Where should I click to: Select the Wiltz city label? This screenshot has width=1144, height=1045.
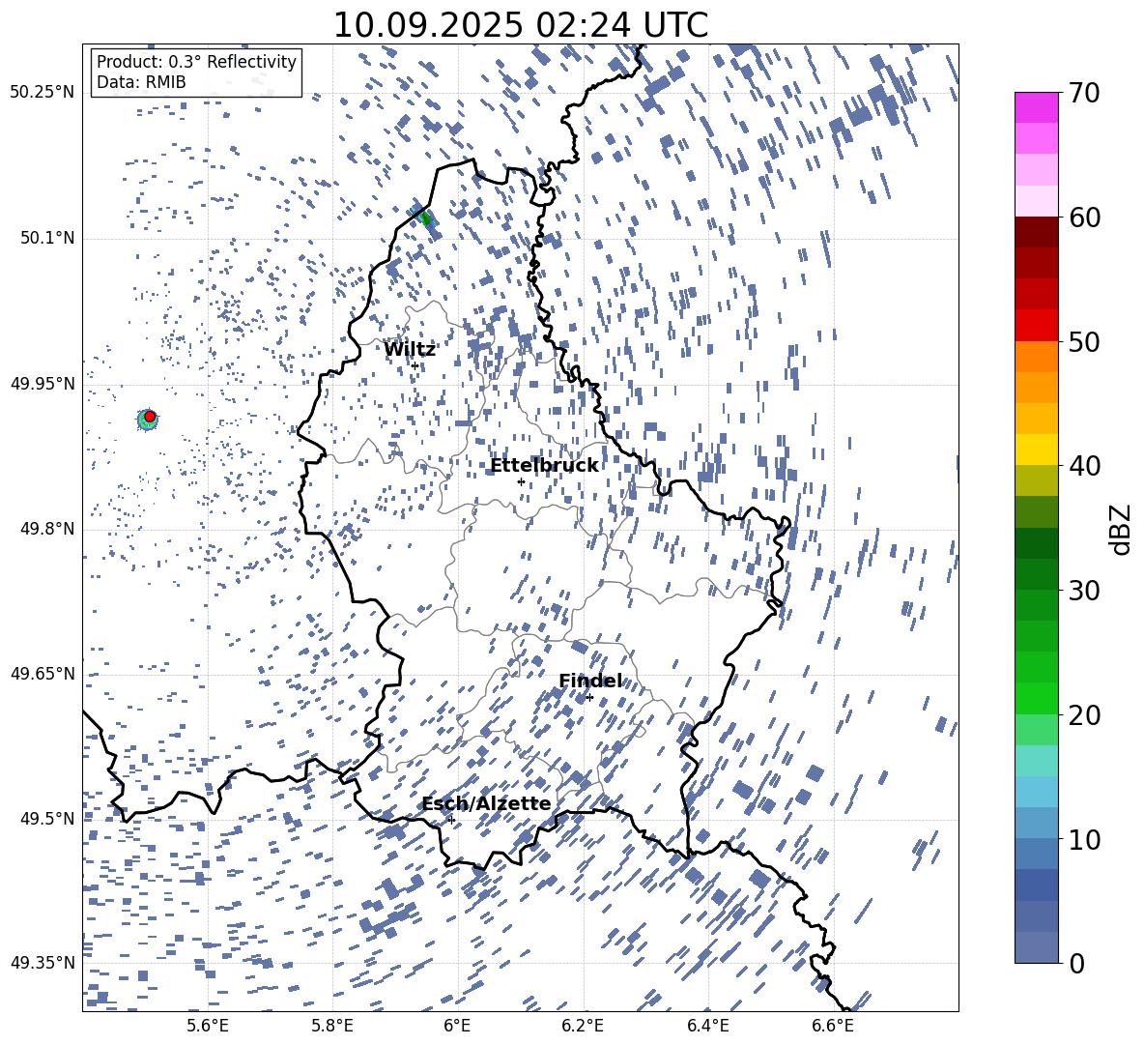point(410,350)
